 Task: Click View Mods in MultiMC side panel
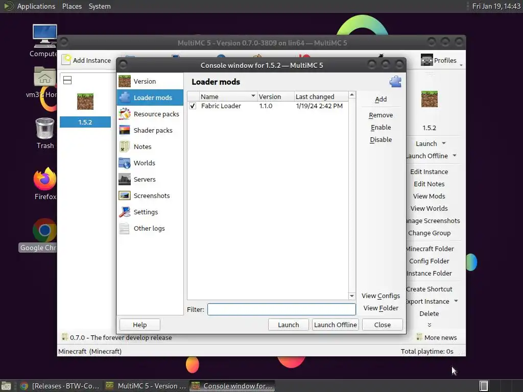click(429, 197)
